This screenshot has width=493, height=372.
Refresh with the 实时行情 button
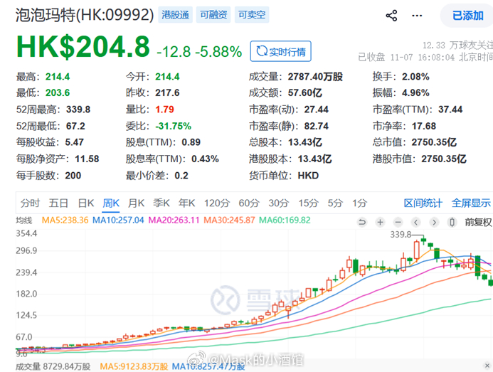coord(281,51)
